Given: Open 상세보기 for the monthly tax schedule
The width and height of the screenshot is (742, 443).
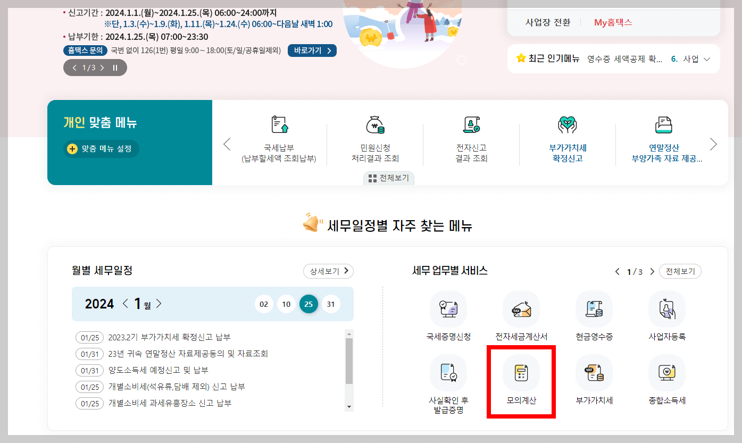Looking at the screenshot, I should [x=328, y=271].
